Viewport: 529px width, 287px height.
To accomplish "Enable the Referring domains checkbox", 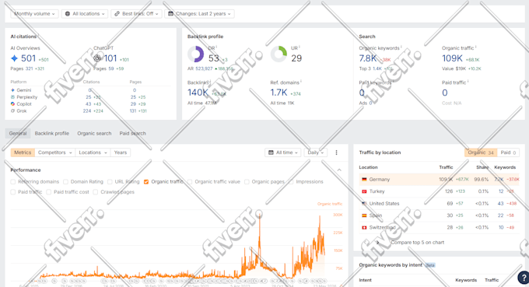I will point(12,182).
